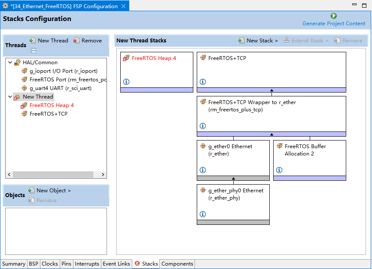The height and width of the screenshot is (269, 372).
Task: Click info icon in FreeRTOS+TCP Wrapper block
Action: [203, 126]
